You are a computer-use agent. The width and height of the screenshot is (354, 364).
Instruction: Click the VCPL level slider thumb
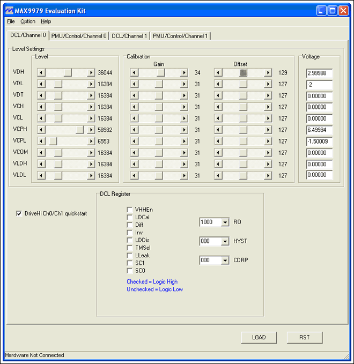[53, 141]
